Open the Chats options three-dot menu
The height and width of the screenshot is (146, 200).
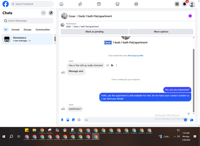tap(43, 13)
